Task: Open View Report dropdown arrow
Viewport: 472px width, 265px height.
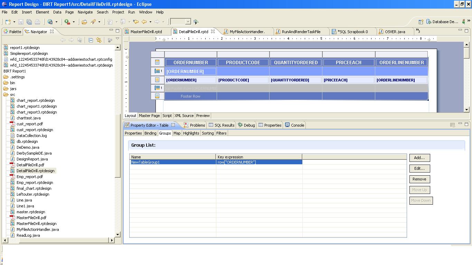Action: (56, 22)
